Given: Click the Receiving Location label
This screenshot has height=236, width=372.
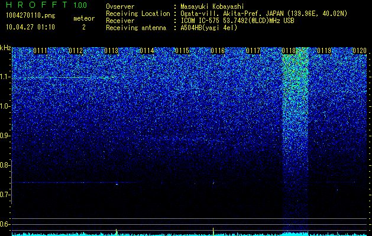Looking at the screenshot, I should click(x=138, y=14).
